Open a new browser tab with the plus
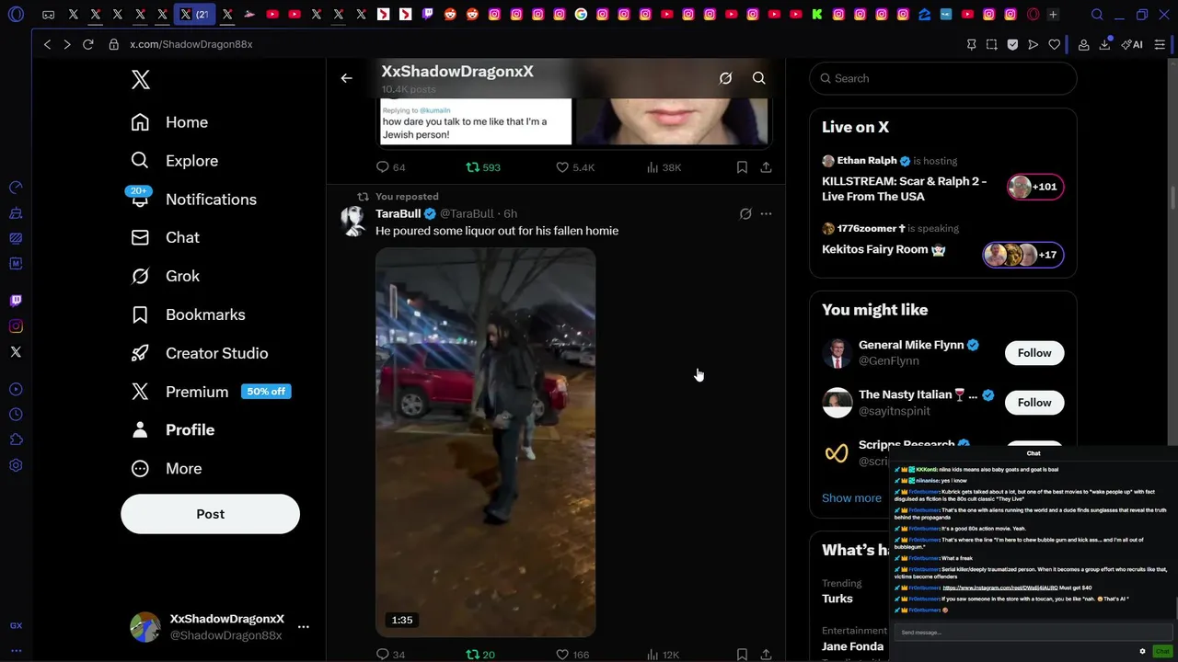Image resolution: width=1178 pixels, height=662 pixels. click(x=1053, y=15)
